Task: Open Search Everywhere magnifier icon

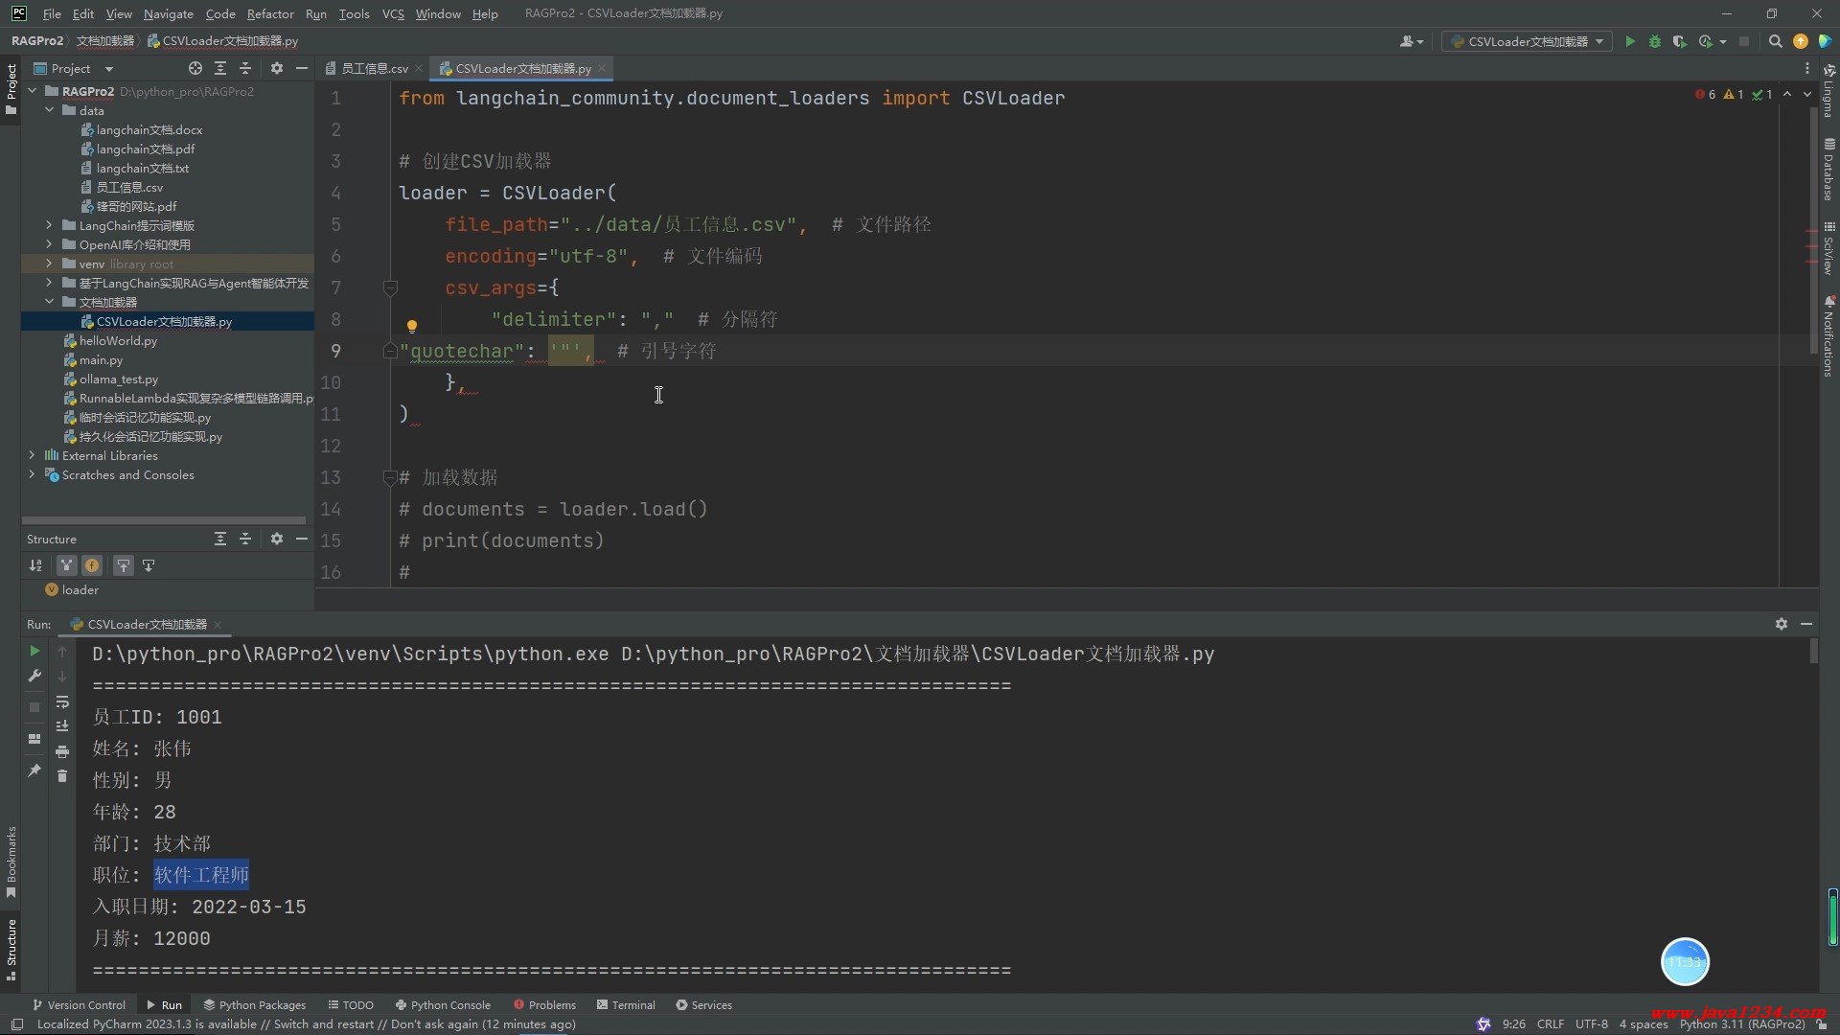Action: point(1775,41)
